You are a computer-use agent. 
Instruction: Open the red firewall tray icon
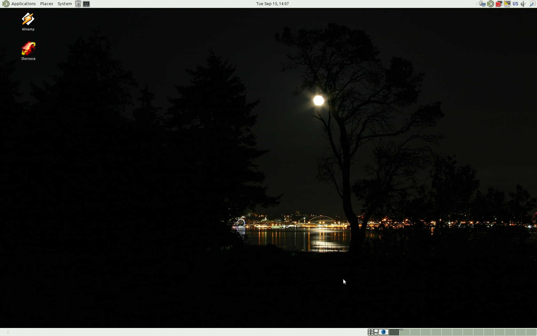pyautogui.click(x=499, y=4)
